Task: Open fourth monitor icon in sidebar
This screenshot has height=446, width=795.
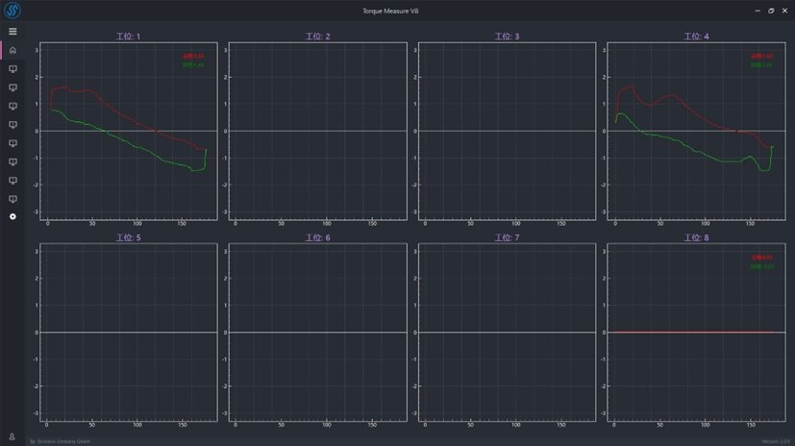Action: click(12, 125)
